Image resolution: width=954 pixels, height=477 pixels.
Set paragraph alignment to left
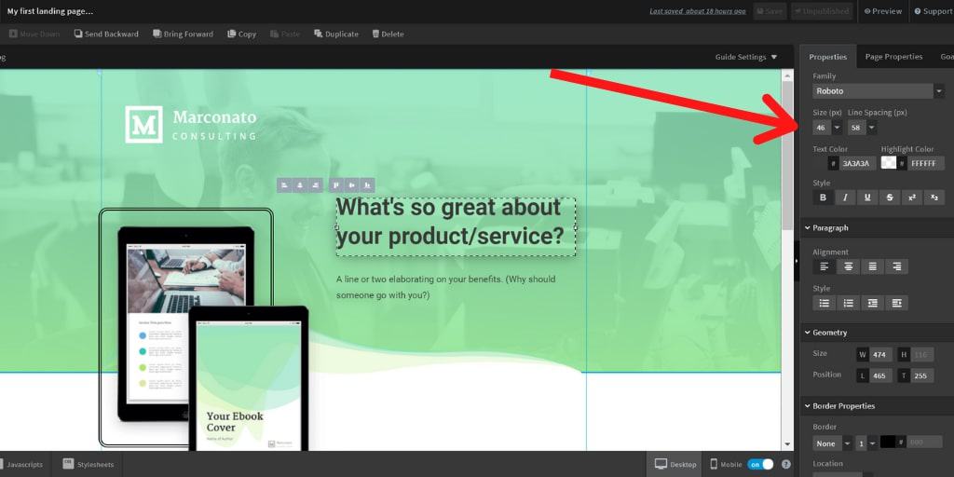coord(825,266)
